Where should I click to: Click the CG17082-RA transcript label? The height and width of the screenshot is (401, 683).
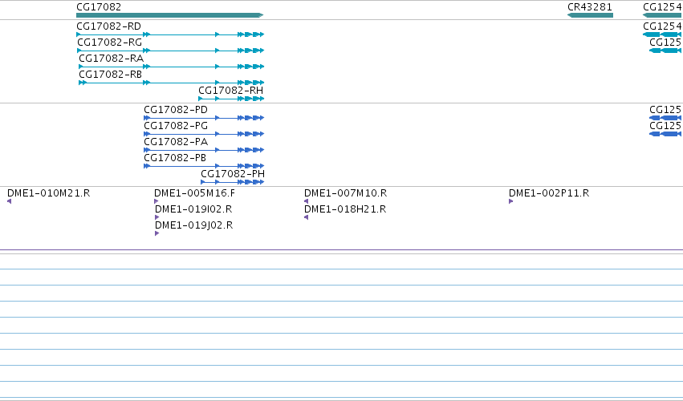tap(111, 59)
